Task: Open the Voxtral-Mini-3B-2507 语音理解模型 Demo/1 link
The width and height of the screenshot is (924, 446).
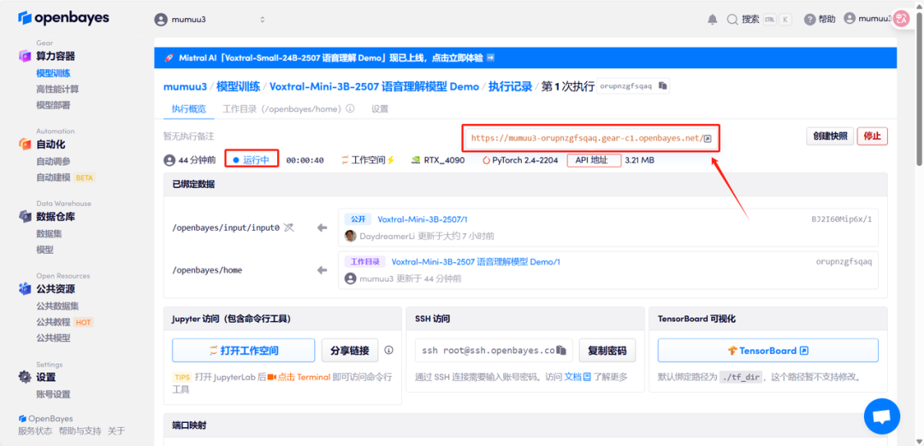Action: 476,261
